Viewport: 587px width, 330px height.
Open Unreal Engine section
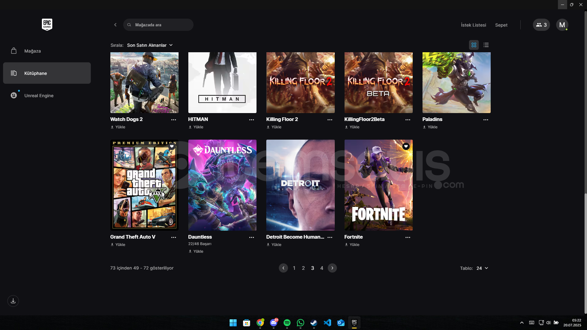tap(47, 95)
